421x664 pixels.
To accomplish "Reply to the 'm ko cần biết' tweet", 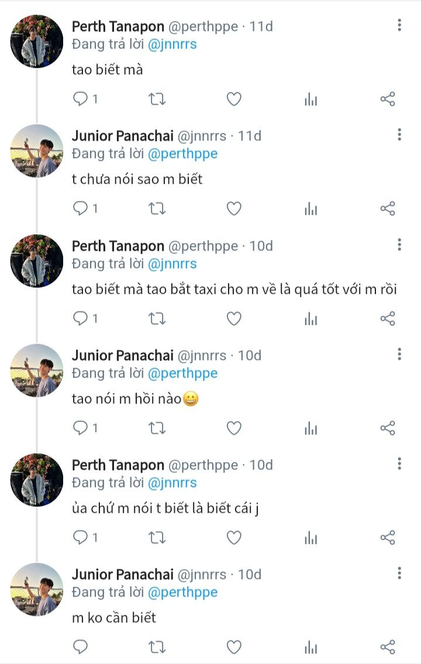I will pyautogui.click(x=80, y=646).
